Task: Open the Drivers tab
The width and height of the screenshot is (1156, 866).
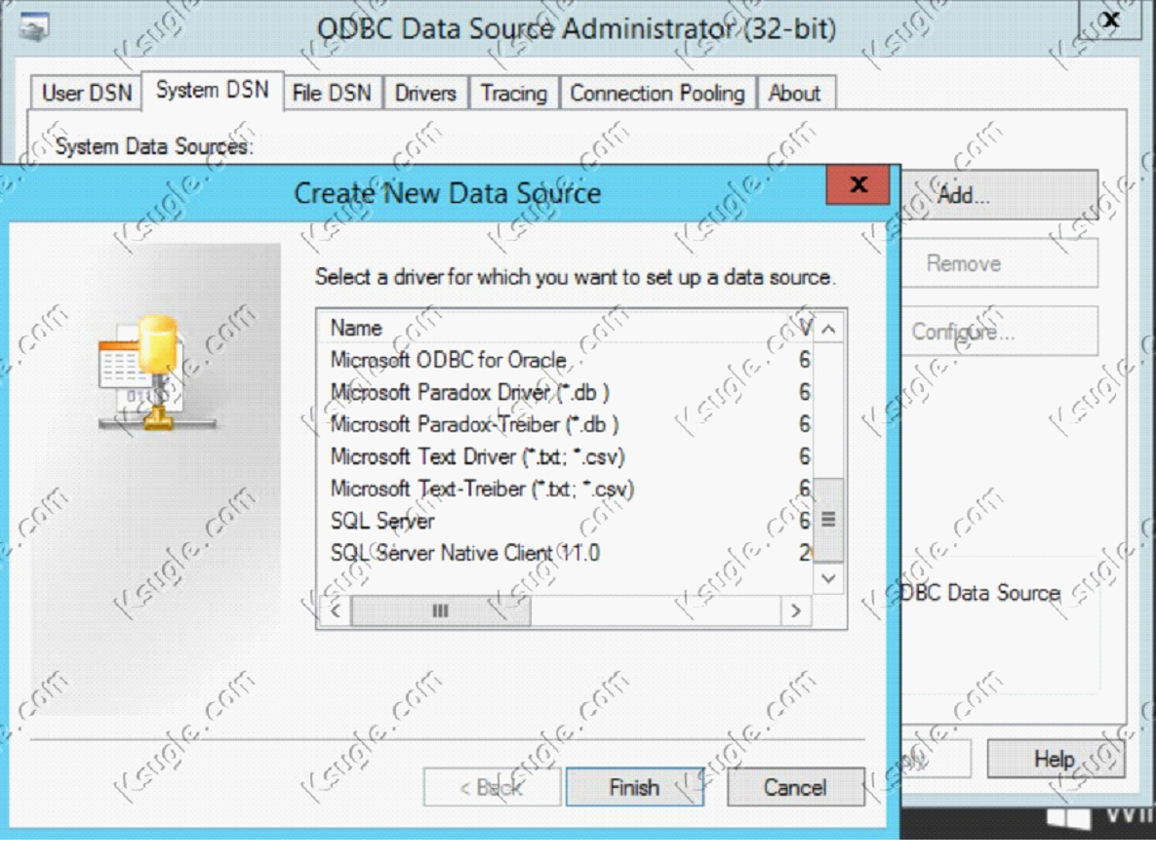Action: (425, 93)
